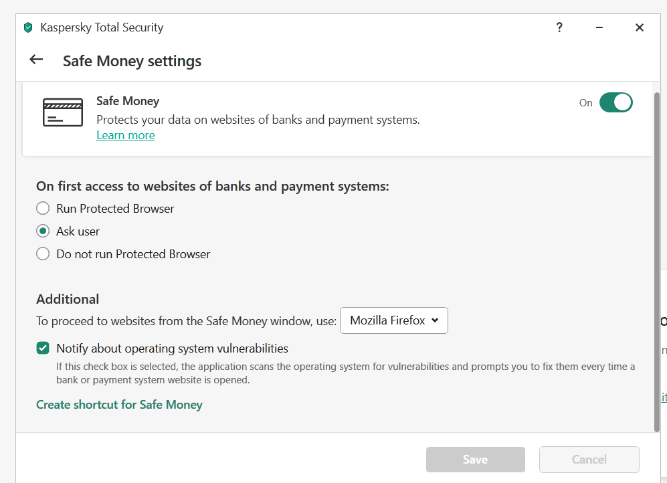Turn off the Safe Money toggle switch
667x483 pixels.
click(x=615, y=102)
